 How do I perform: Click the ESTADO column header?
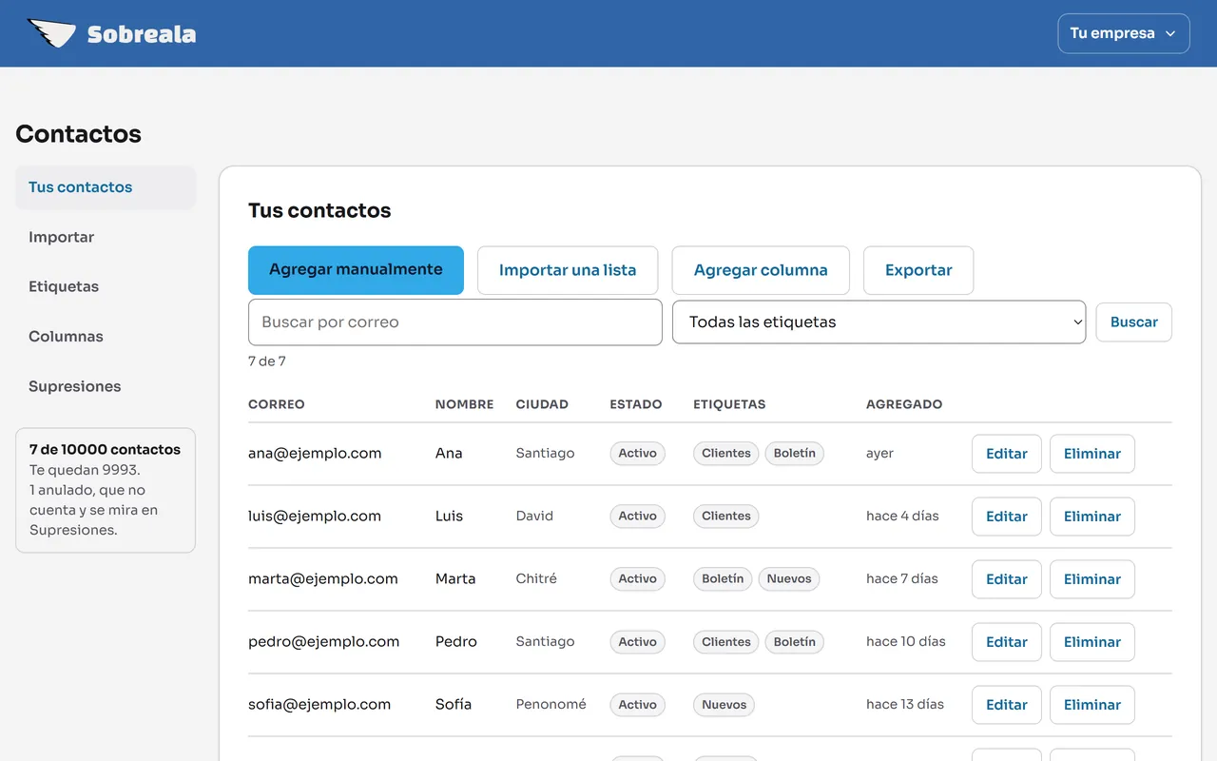(x=636, y=404)
